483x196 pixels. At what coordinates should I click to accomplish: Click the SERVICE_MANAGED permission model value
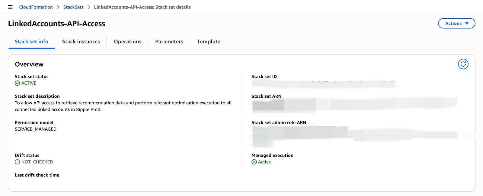click(36, 129)
